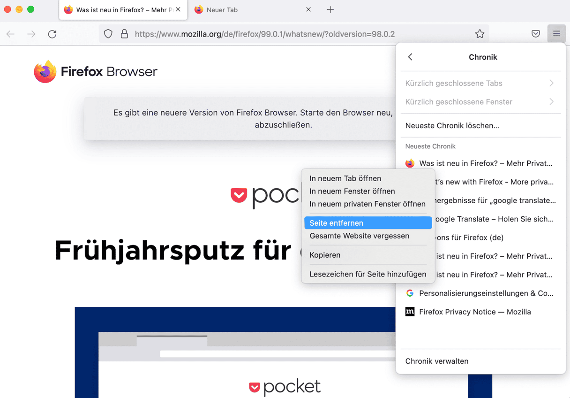
Task: Switch to the 'Neuer Tab' tab
Action: point(253,10)
